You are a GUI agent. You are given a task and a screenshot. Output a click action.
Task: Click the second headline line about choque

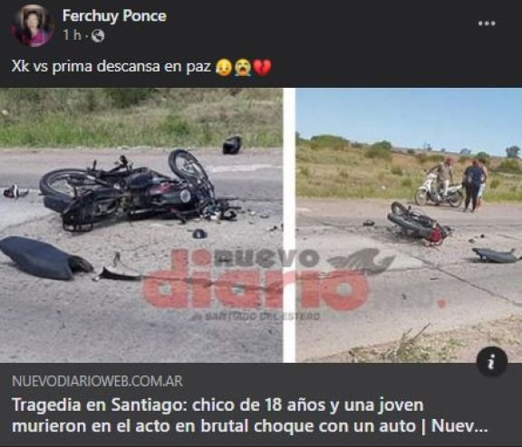[x=249, y=426]
